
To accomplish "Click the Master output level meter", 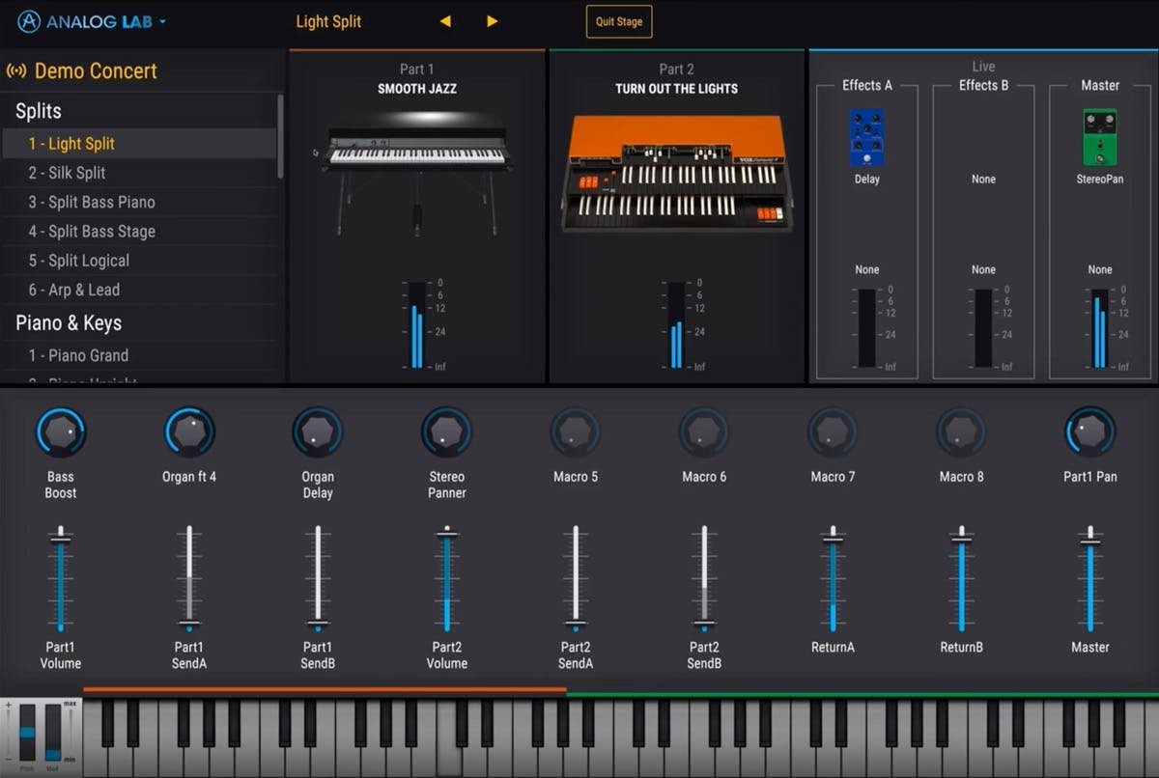I will tap(1100, 328).
